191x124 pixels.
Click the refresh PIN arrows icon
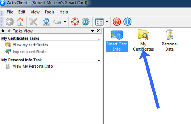tap(46, 22)
